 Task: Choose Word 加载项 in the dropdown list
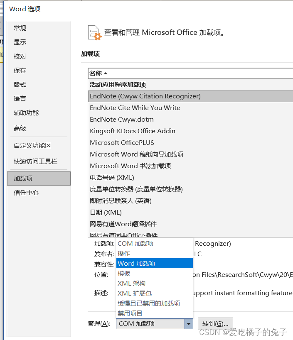tap(155, 264)
